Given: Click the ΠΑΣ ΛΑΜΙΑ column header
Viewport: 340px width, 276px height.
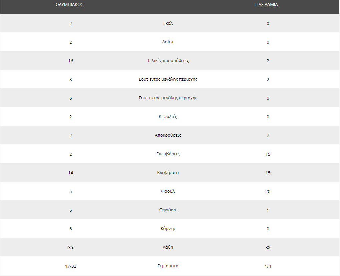Looking at the screenshot, I should pyautogui.click(x=267, y=5).
